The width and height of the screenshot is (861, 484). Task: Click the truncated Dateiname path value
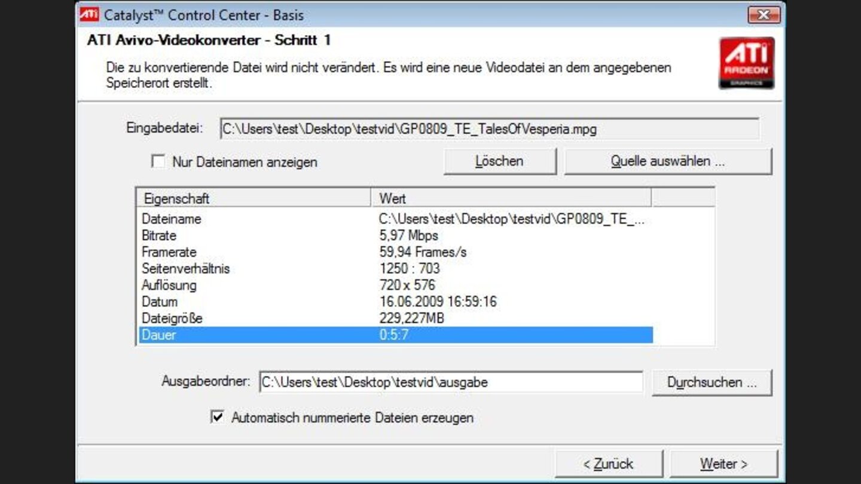(512, 219)
